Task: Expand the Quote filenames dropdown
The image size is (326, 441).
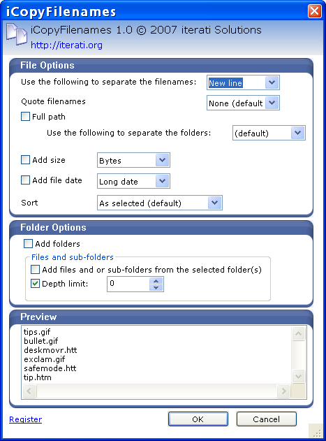Action: click(x=243, y=103)
